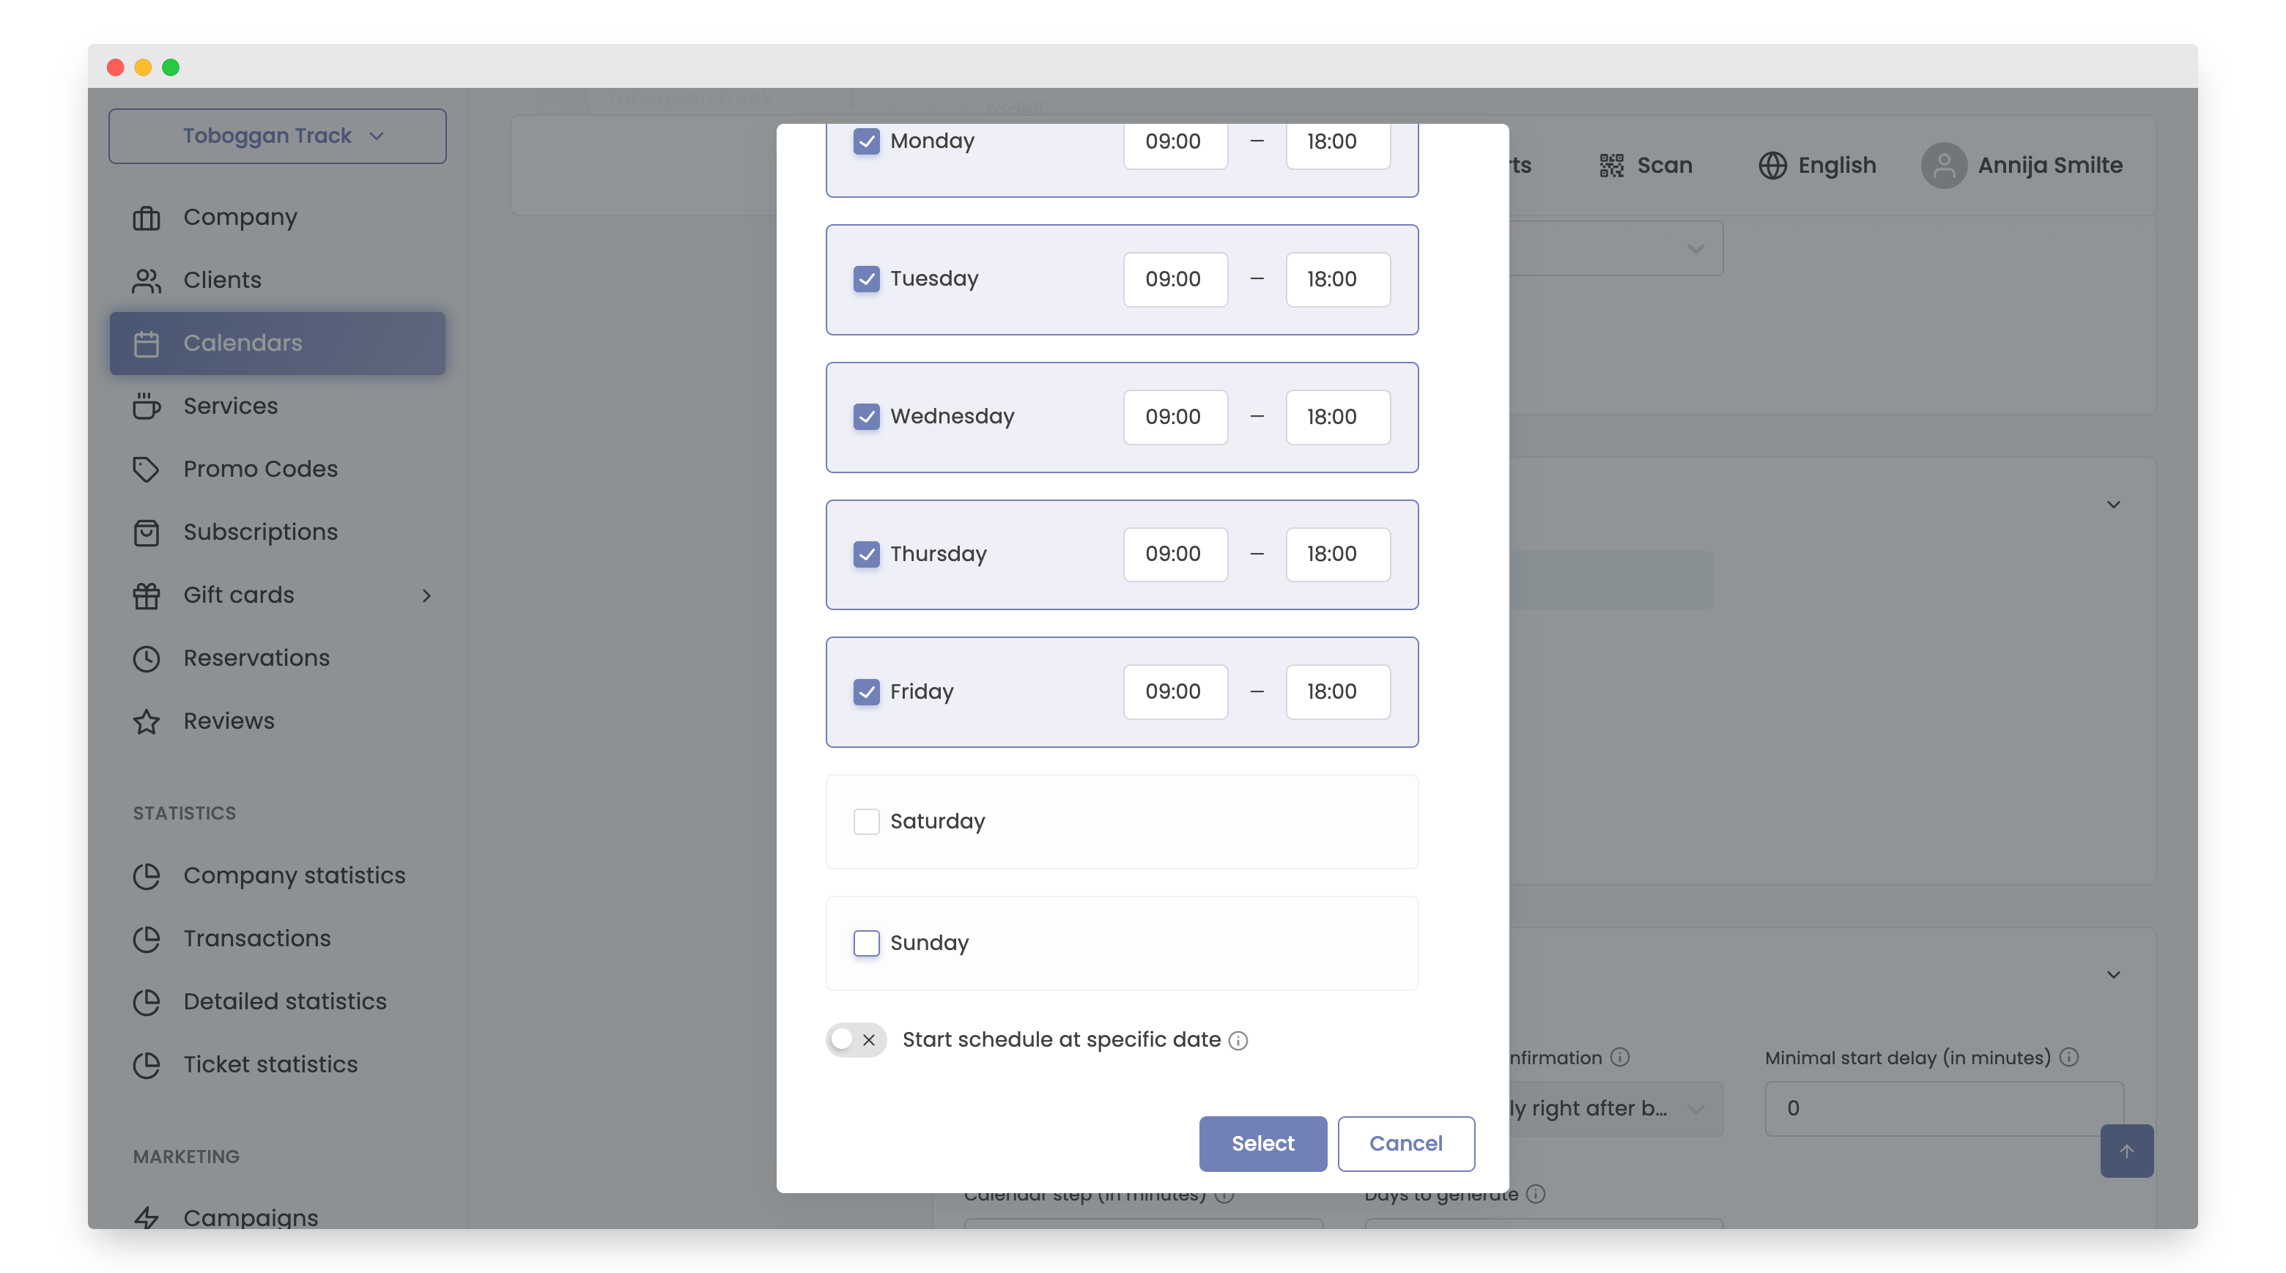The image size is (2286, 1273).
Task: Open the Toboggan Track company dropdown
Action: click(x=277, y=136)
